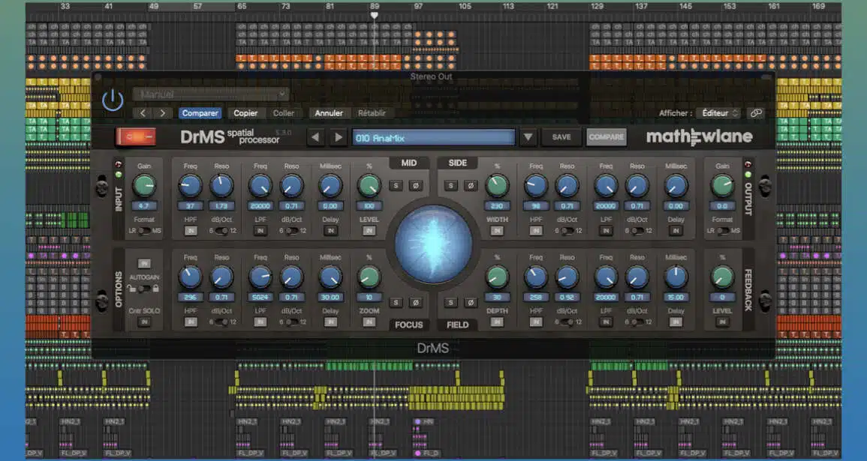Toggle the Cntr SOLO IN button

click(x=144, y=322)
